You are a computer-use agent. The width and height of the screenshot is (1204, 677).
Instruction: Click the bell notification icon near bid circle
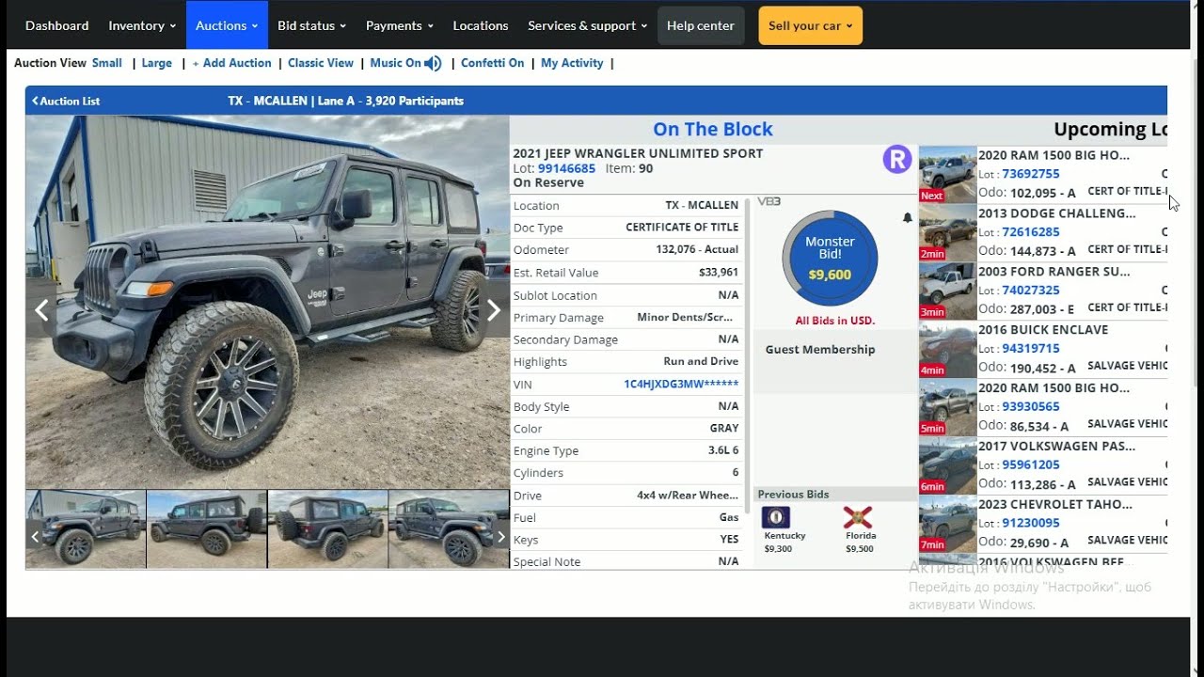tap(908, 217)
